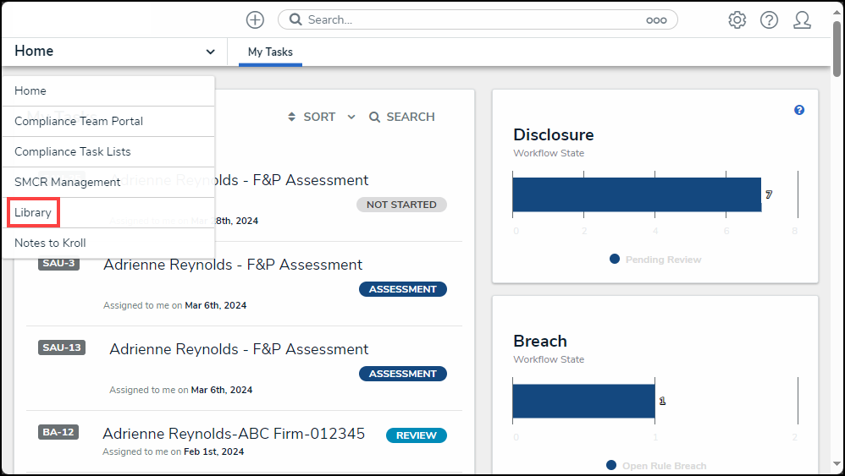The height and width of the screenshot is (476, 845).
Task: Open the user profile icon
Action: tap(802, 19)
